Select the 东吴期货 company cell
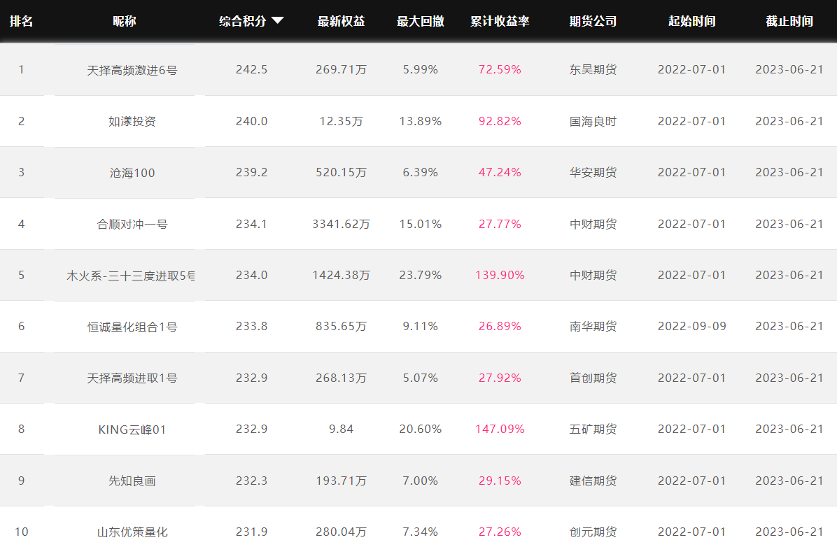Screen dimensions: 837x554 [593, 69]
